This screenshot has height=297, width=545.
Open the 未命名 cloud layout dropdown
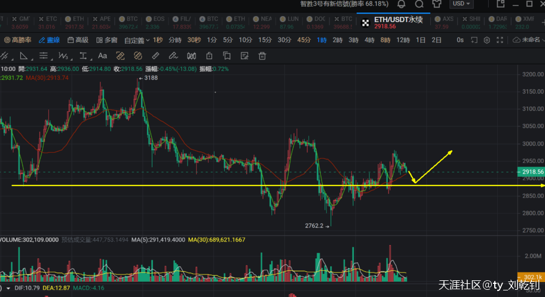click(528, 40)
